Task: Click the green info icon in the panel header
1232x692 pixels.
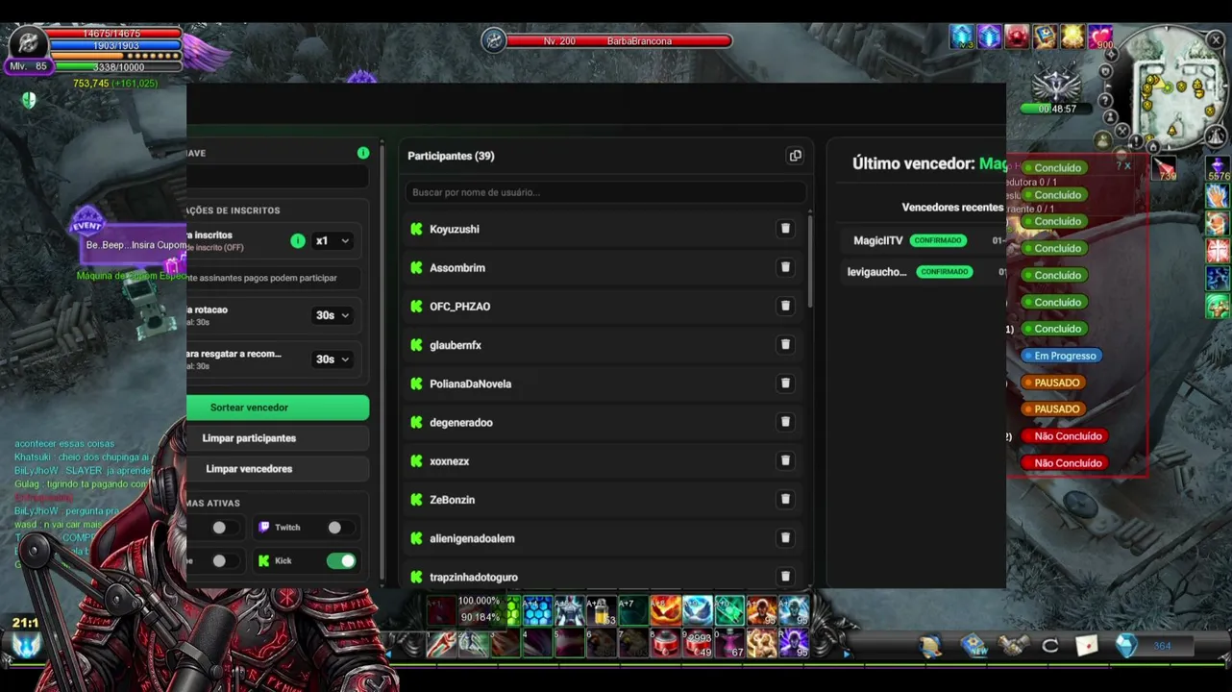Action: (363, 153)
